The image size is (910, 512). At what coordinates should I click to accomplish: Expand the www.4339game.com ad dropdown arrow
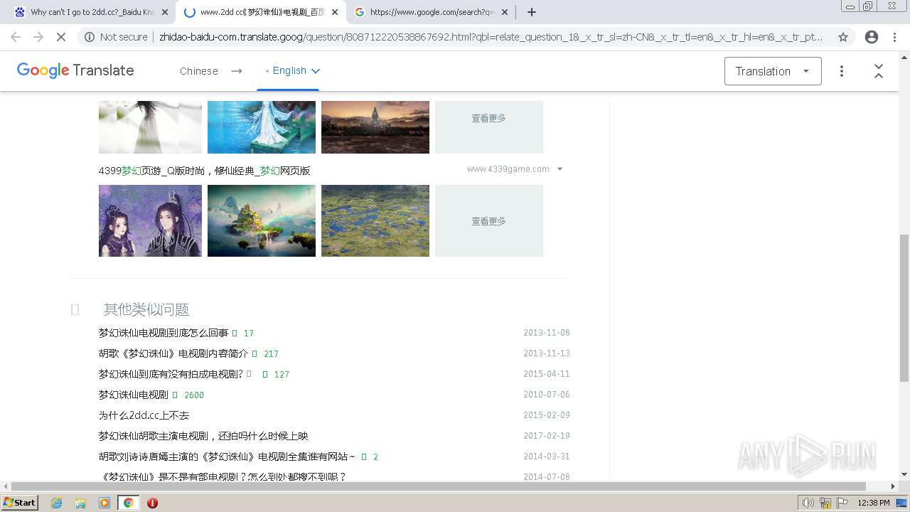pos(560,169)
